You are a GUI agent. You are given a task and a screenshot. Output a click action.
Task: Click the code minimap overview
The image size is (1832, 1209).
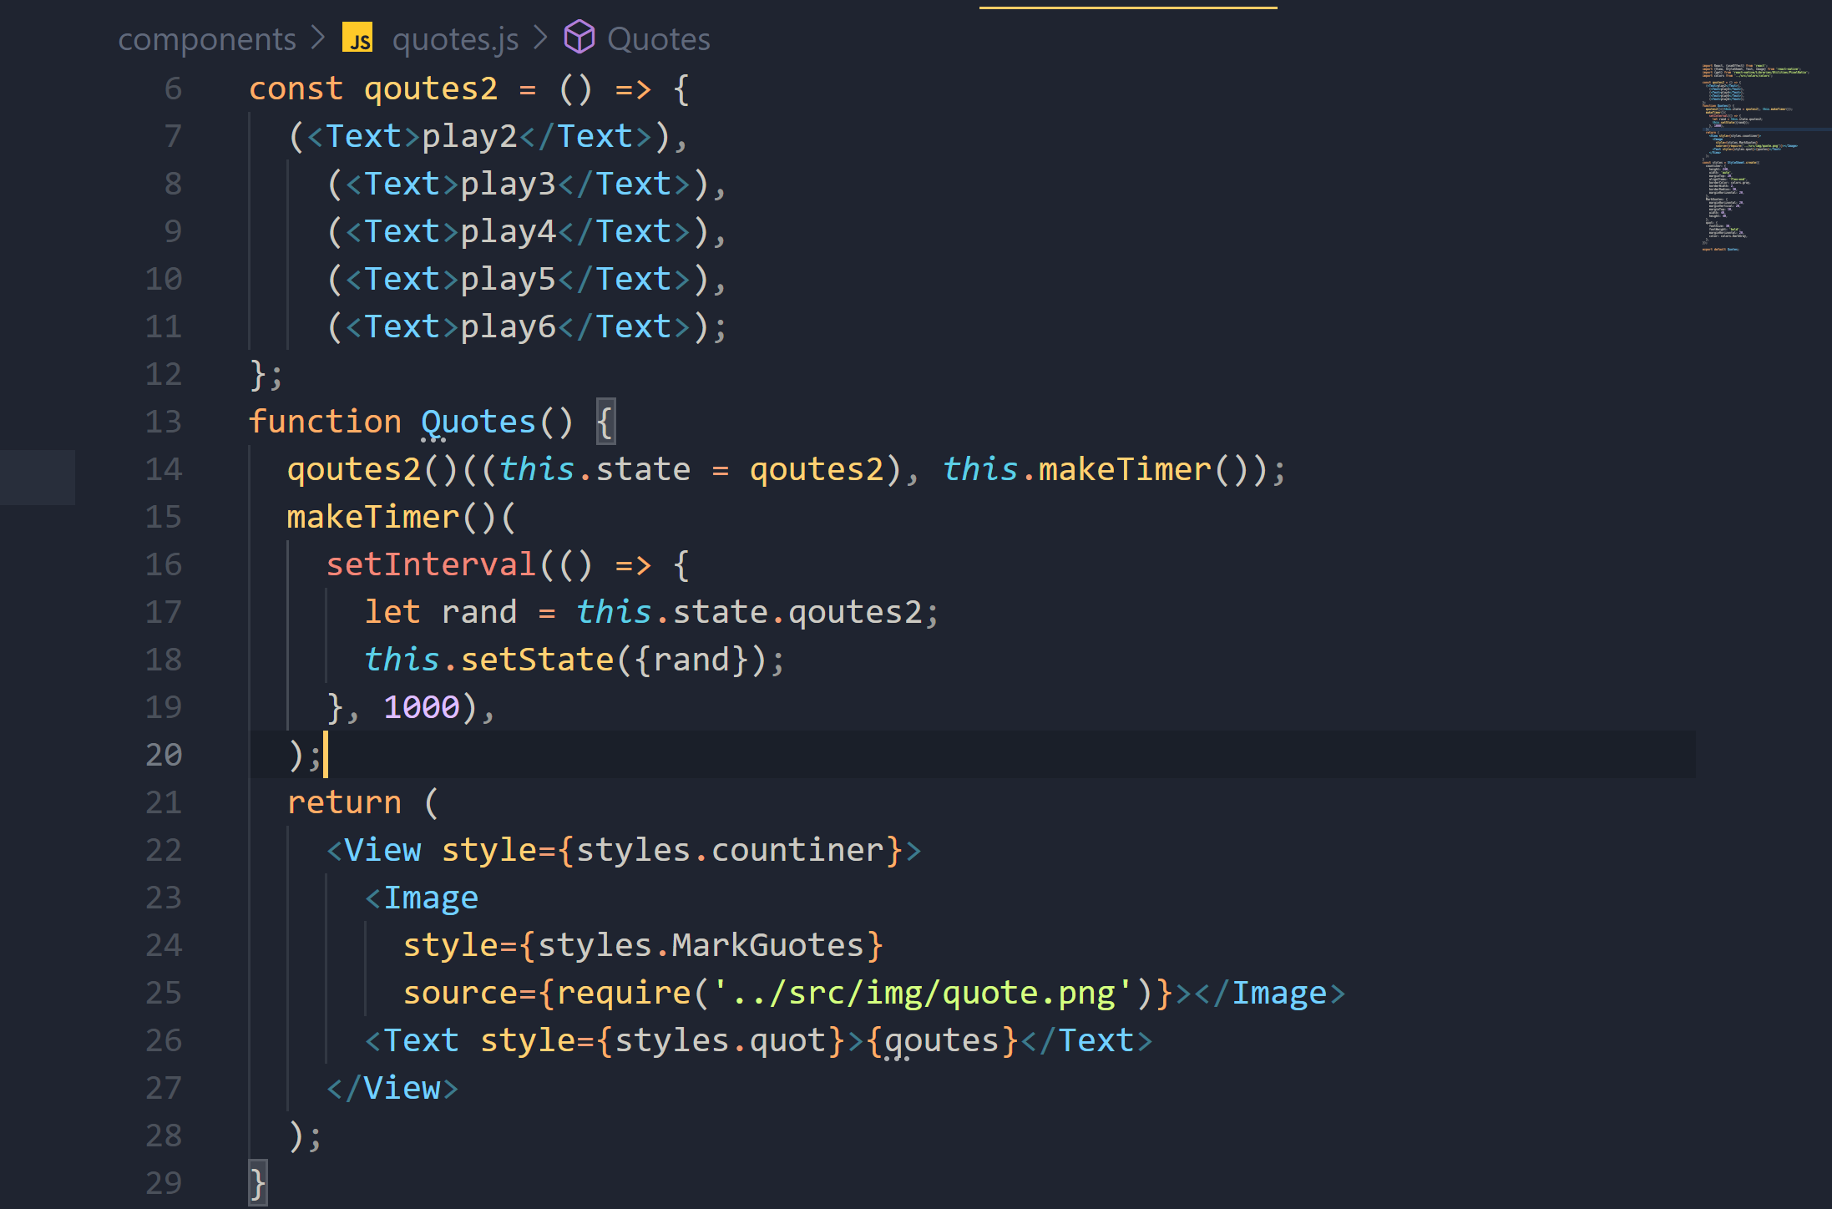(x=1757, y=157)
